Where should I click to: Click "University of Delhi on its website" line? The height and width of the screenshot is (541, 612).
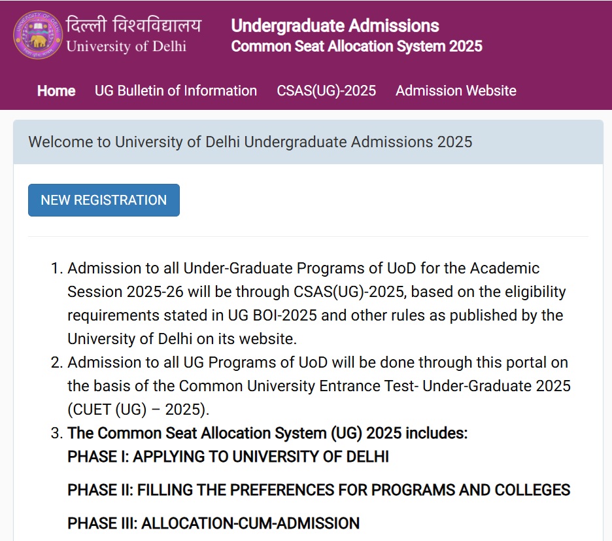[x=182, y=338]
